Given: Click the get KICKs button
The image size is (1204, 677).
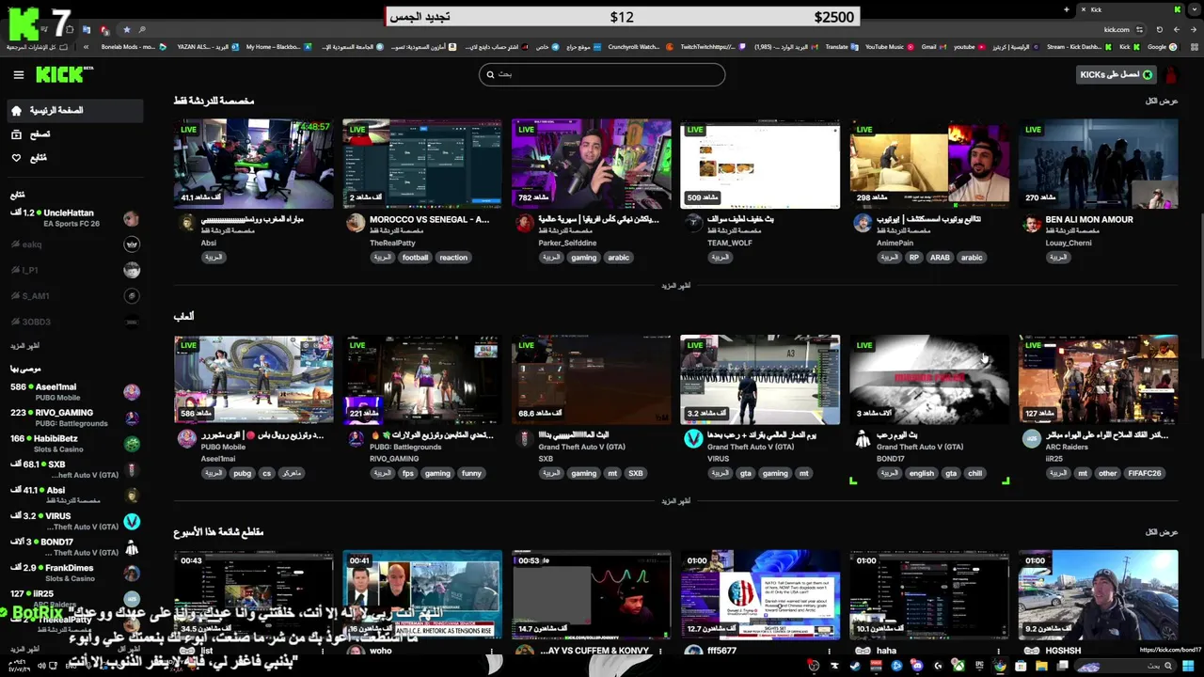Looking at the screenshot, I should coord(1116,74).
